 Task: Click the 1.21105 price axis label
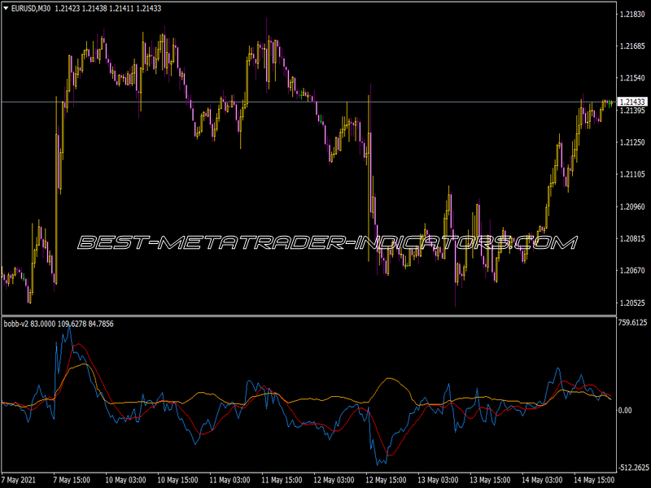click(632, 174)
